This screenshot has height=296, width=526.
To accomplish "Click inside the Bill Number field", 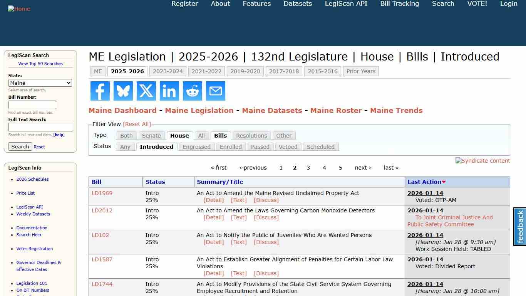I will (32, 104).
